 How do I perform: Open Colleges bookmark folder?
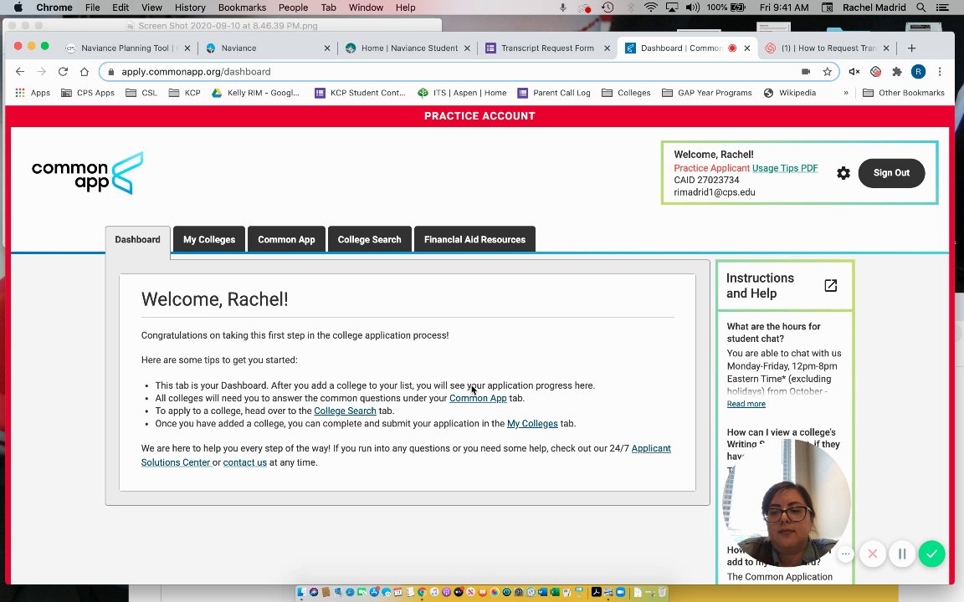(626, 93)
